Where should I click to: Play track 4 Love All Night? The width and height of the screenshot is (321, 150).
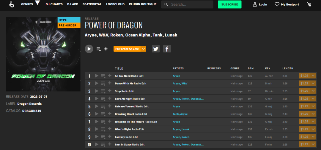coord(97,99)
